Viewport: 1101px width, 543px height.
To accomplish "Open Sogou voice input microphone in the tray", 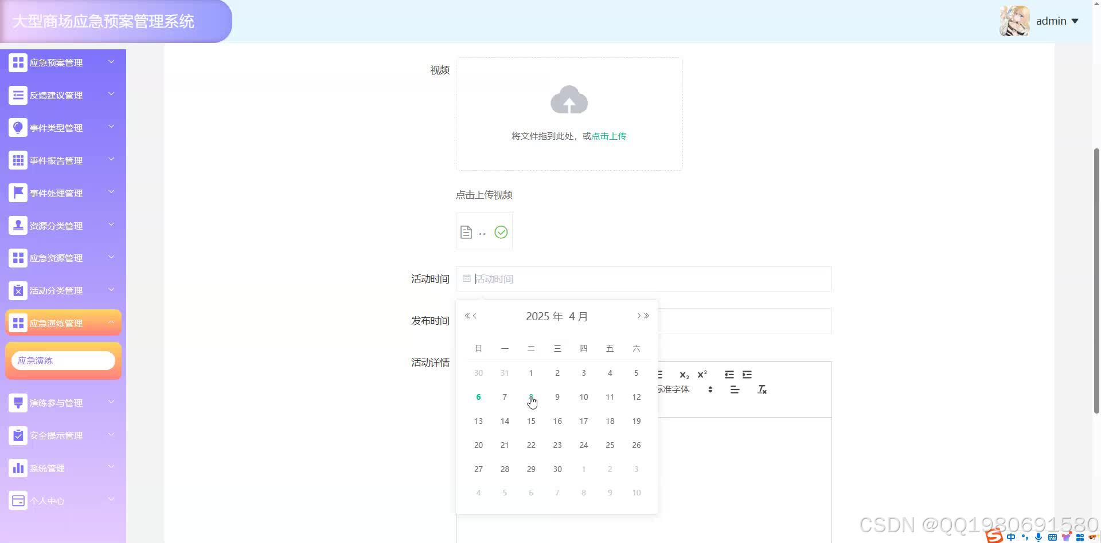I will (1037, 537).
